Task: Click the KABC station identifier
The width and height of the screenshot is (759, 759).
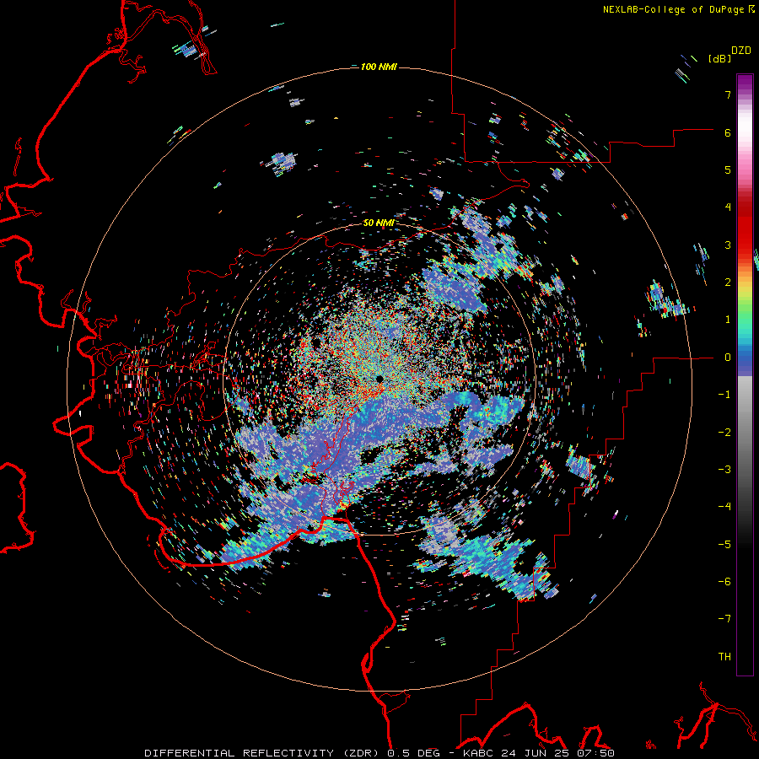Action: (x=479, y=753)
